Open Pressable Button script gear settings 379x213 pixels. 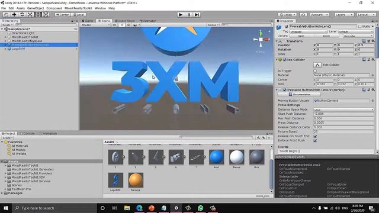point(373,89)
